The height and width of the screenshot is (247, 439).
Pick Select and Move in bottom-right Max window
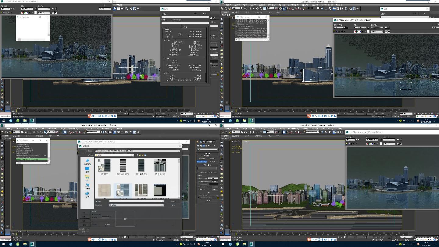[257, 132]
